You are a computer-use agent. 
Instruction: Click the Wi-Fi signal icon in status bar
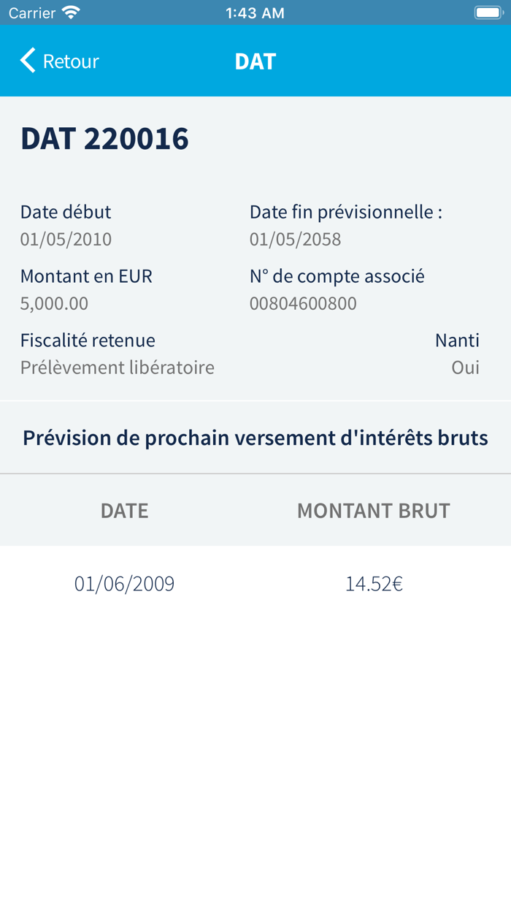click(x=70, y=12)
